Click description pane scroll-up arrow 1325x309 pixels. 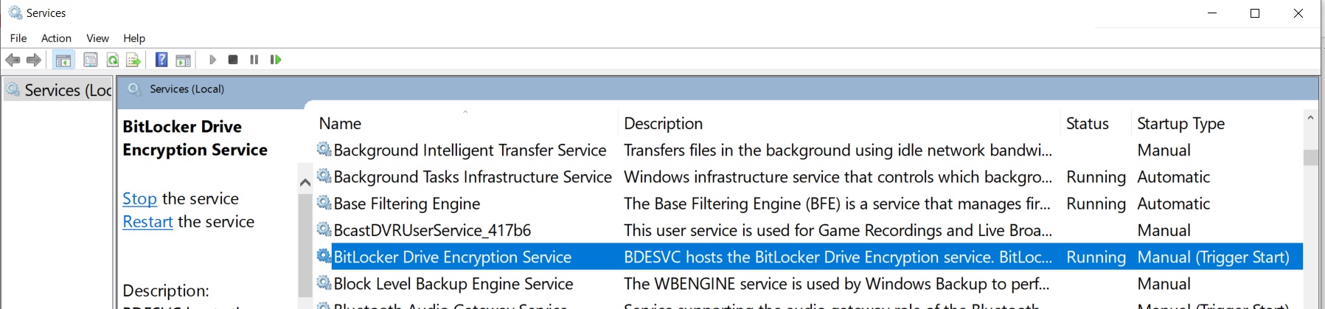[x=305, y=183]
